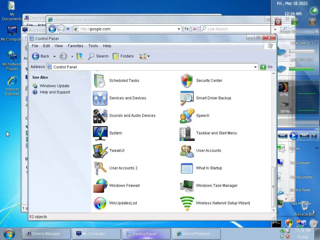
Task: Click the Forward arrow in Control Panel
Action: click(63, 56)
